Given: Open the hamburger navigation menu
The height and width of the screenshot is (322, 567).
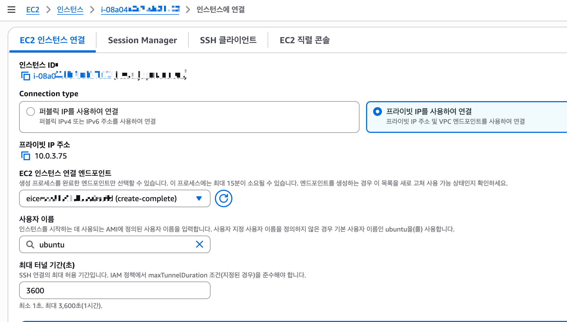Looking at the screenshot, I should [11, 10].
